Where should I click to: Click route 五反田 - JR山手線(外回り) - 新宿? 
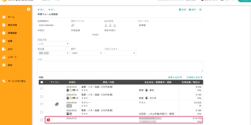click(x=157, y=114)
